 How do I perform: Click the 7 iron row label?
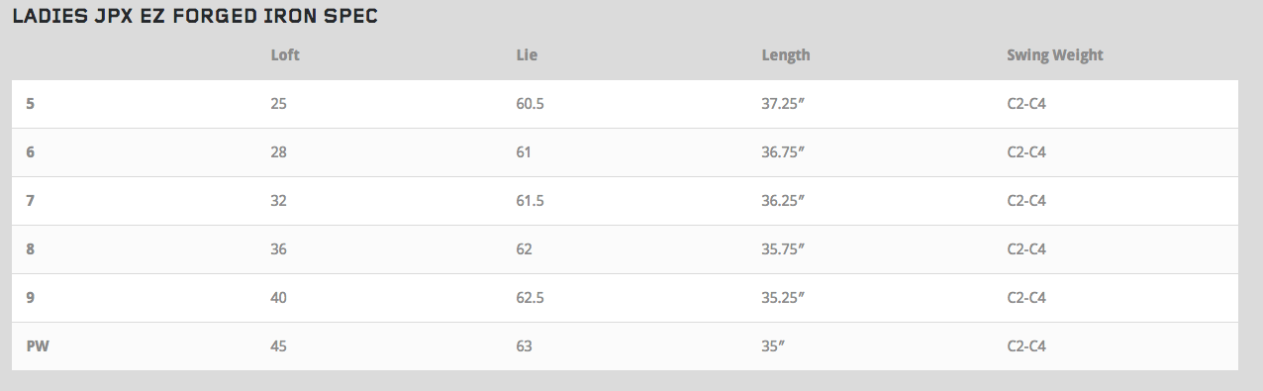pos(30,200)
